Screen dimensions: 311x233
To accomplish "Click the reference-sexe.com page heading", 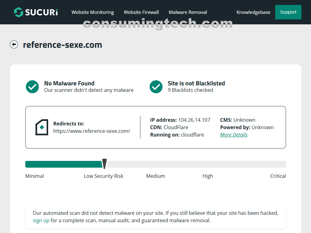I will pyautogui.click(x=63, y=45).
